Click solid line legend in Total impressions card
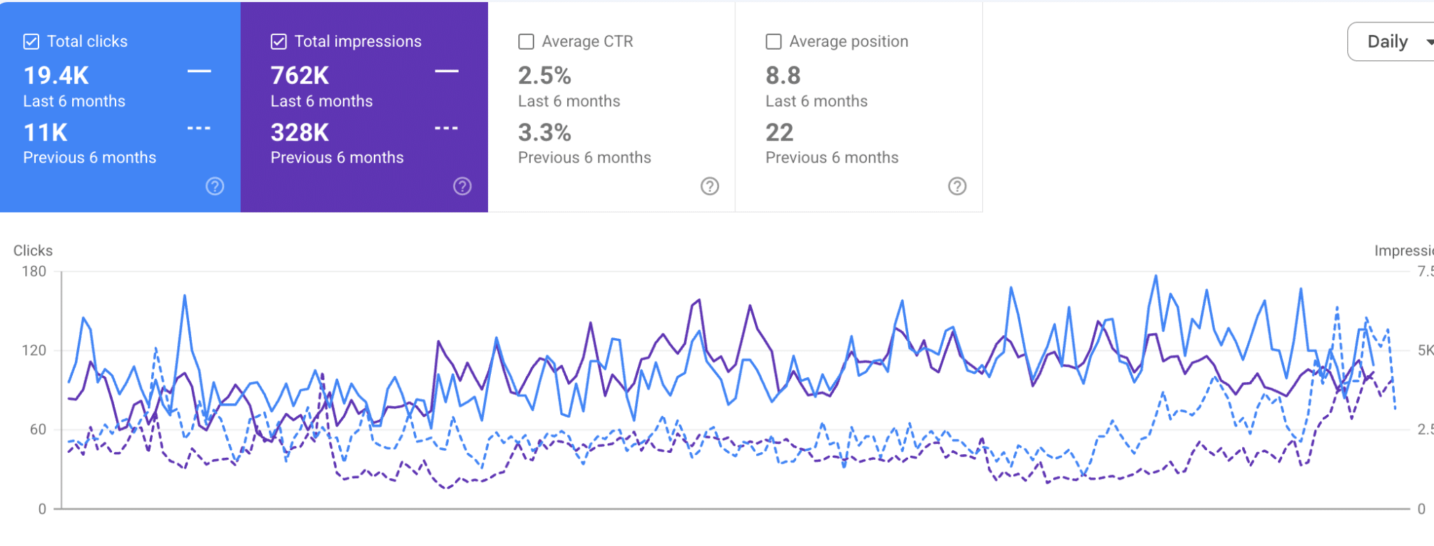1434x546 pixels. coord(447,71)
